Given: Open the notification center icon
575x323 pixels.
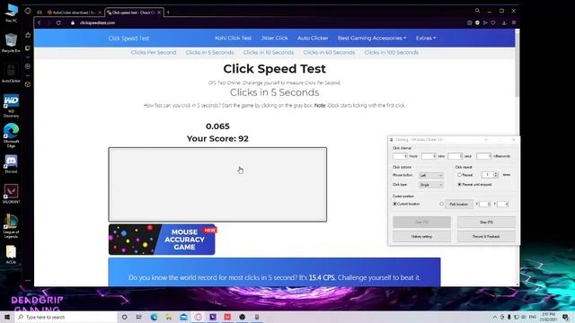Looking at the screenshot, I should point(565,317).
